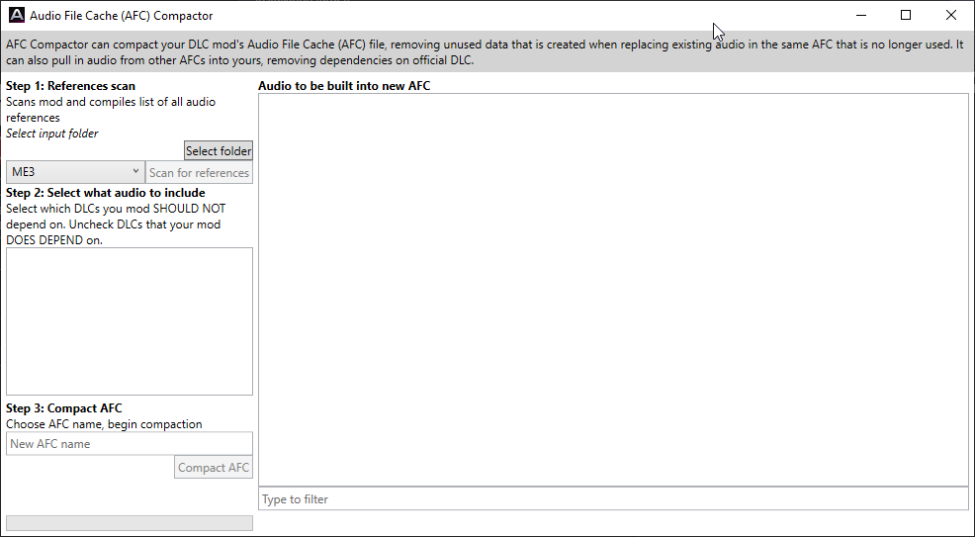This screenshot has height=537, width=975.
Task: Click the DLC dependency list box
Action: tap(130, 321)
